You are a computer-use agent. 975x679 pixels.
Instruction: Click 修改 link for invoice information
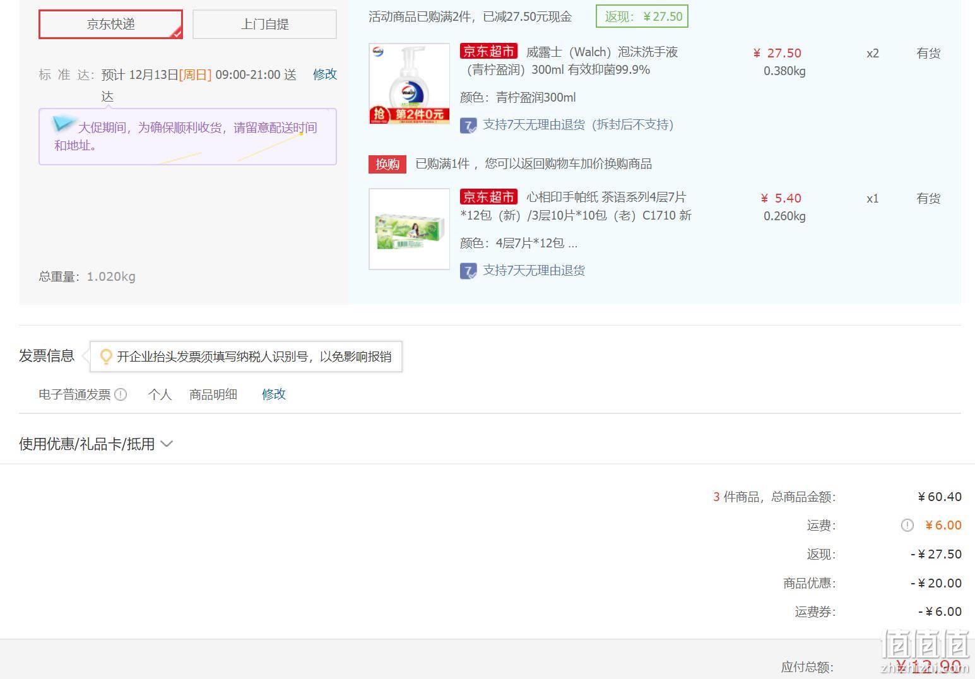point(274,394)
